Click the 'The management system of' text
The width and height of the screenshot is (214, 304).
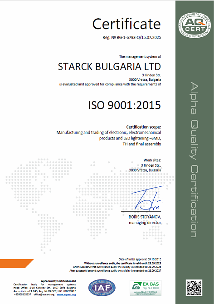click(140, 57)
